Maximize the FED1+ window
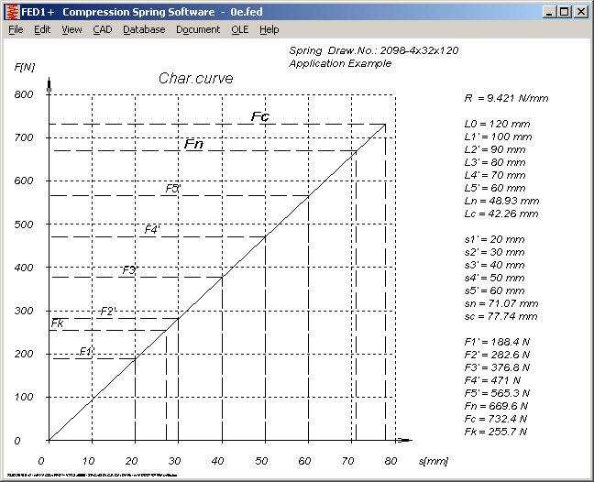 pyautogui.click(x=565, y=12)
